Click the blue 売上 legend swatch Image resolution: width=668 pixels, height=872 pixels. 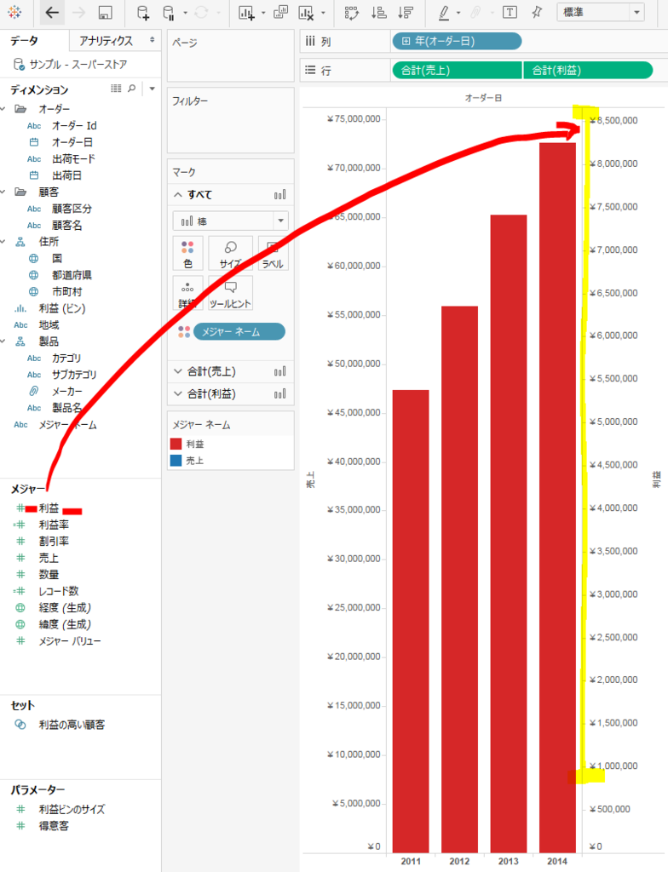(x=176, y=461)
